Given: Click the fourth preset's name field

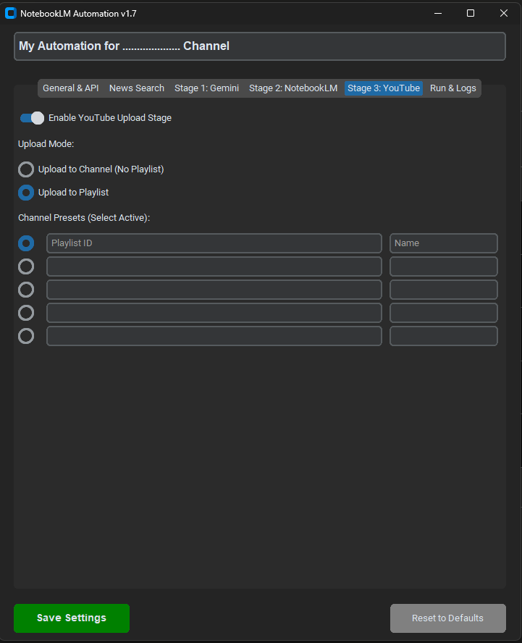Looking at the screenshot, I should [444, 313].
